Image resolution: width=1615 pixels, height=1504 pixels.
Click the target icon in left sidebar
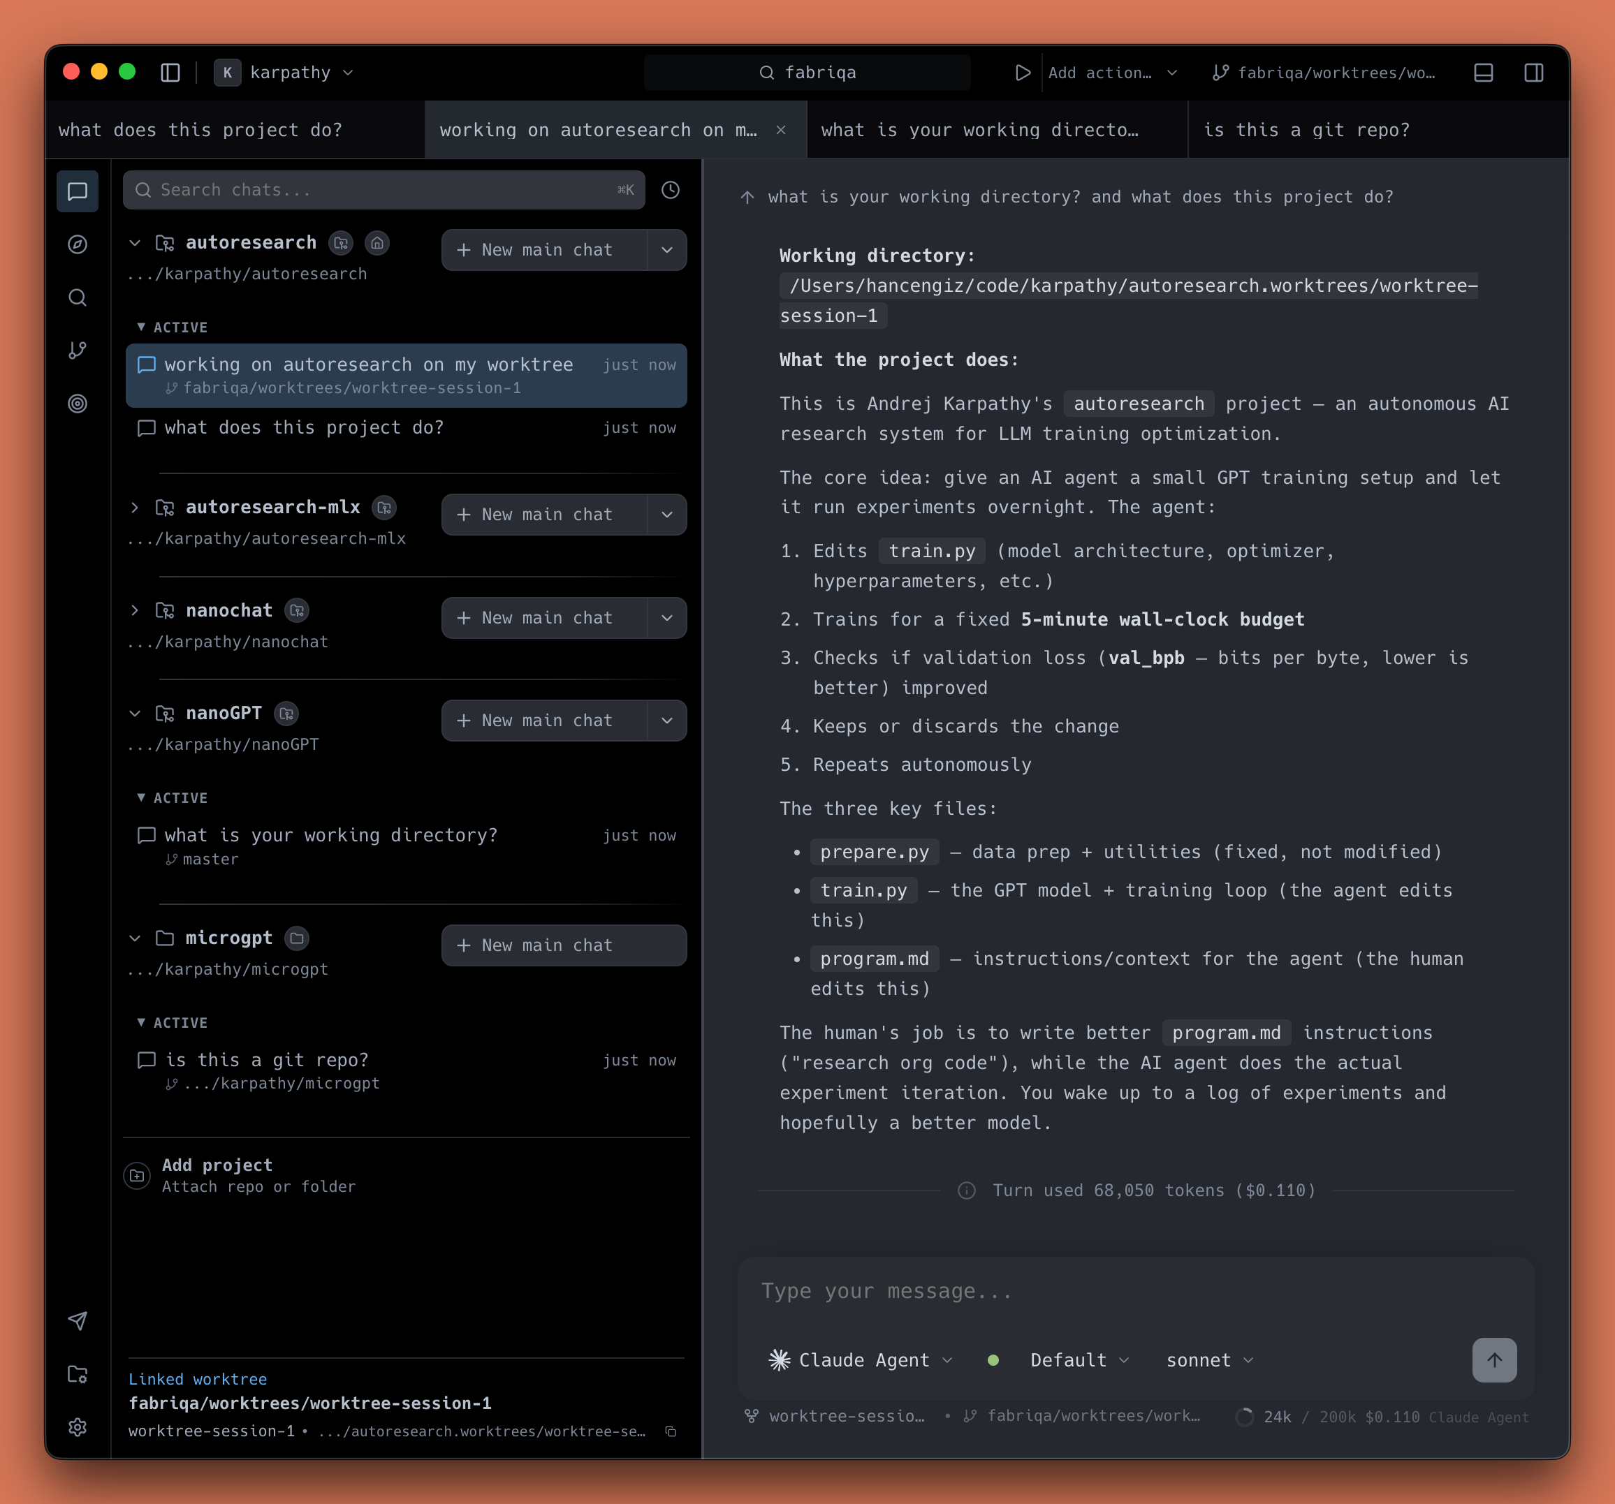77,404
